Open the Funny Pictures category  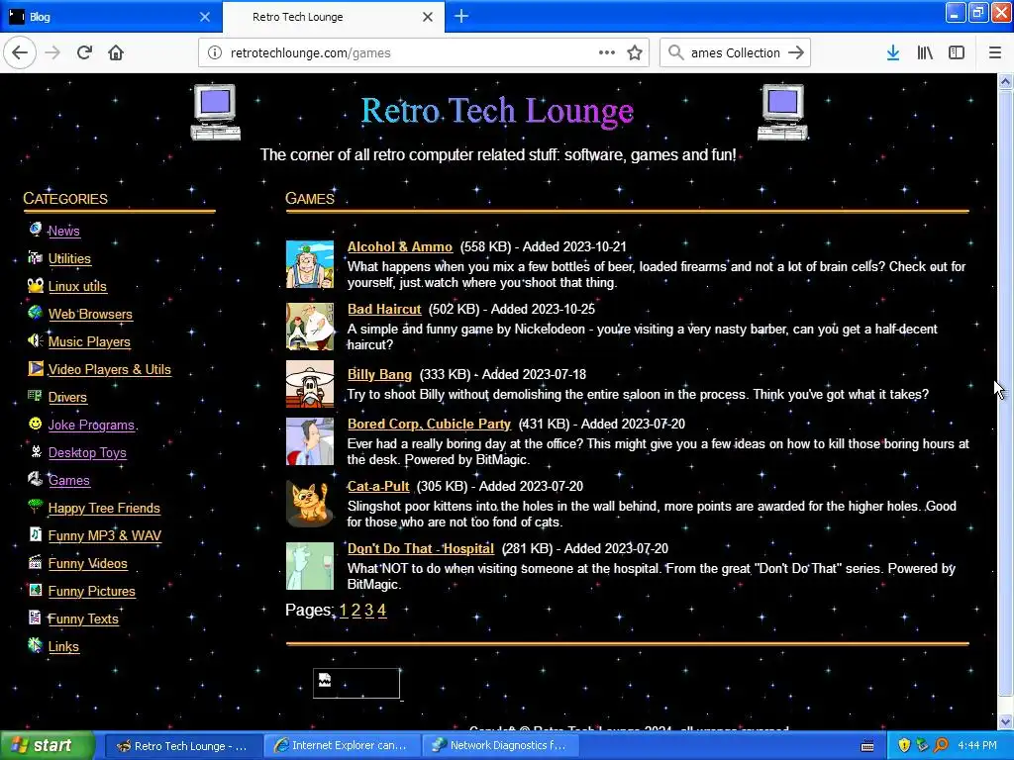pyautogui.click(x=92, y=592)
